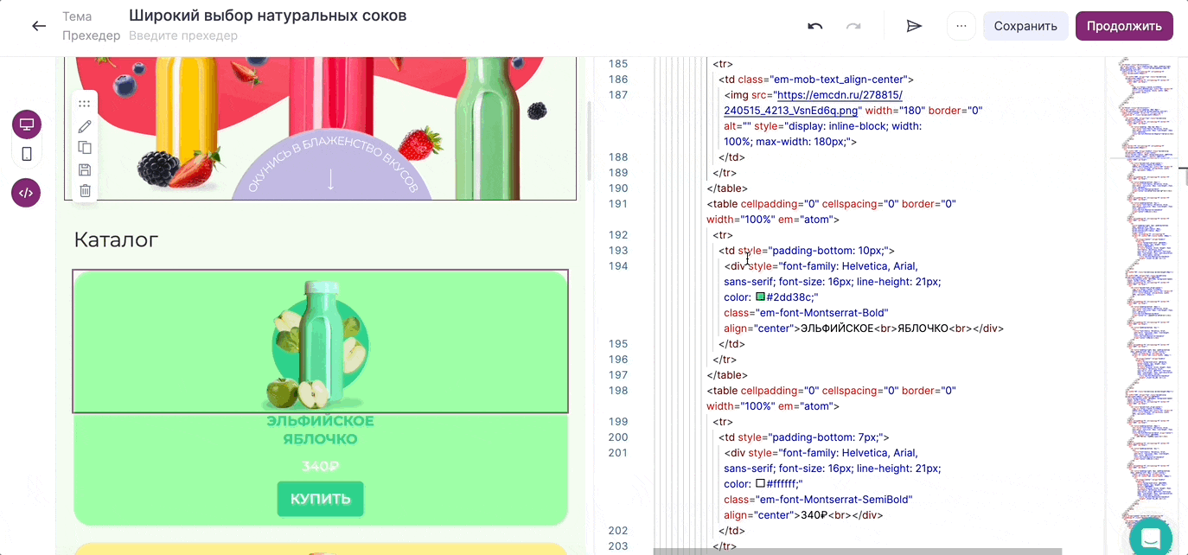
Task: Save block with the floppy disk icon
Action: pos(85,169)
